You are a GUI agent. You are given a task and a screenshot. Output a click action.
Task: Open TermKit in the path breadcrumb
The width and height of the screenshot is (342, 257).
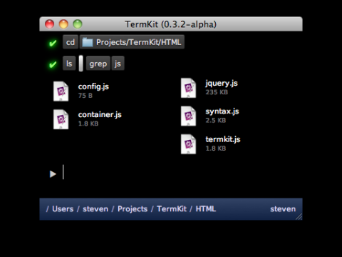[x=172, y=209]
